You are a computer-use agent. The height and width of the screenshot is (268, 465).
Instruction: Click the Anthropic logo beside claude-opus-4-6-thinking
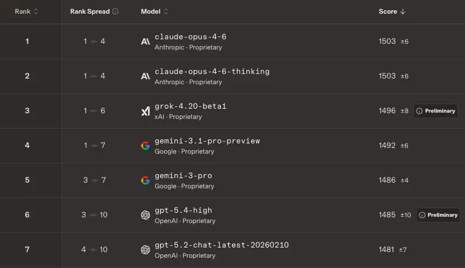click(x=145, y=76)
